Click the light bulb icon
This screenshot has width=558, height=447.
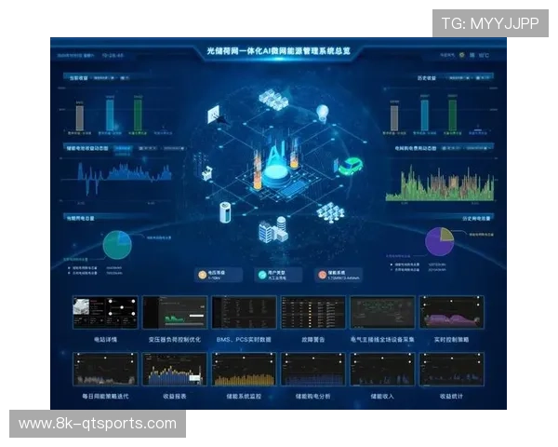coord(323,113)
